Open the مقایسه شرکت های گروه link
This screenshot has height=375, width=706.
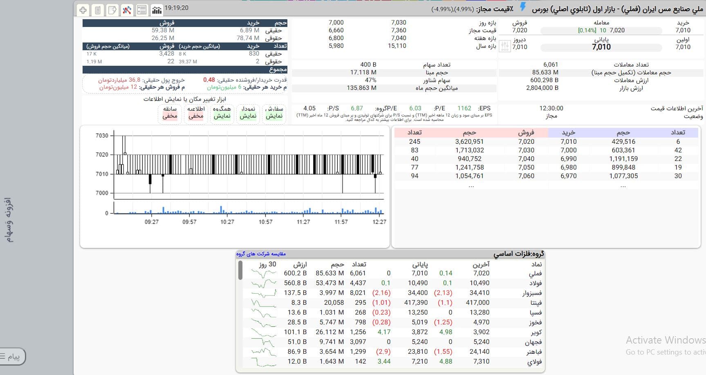[x=261, y=254]
